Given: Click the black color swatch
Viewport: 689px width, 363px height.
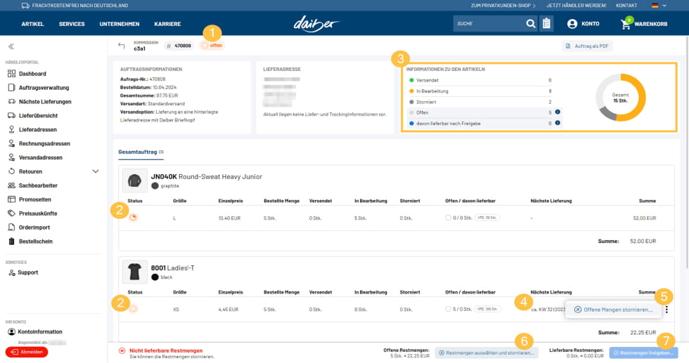Looking at the screenshot, I should [x=155, y=277].
